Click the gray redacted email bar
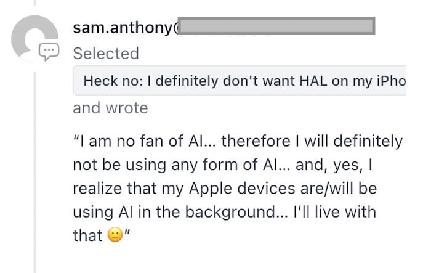 pyautogui.click(x=276, y=26)
